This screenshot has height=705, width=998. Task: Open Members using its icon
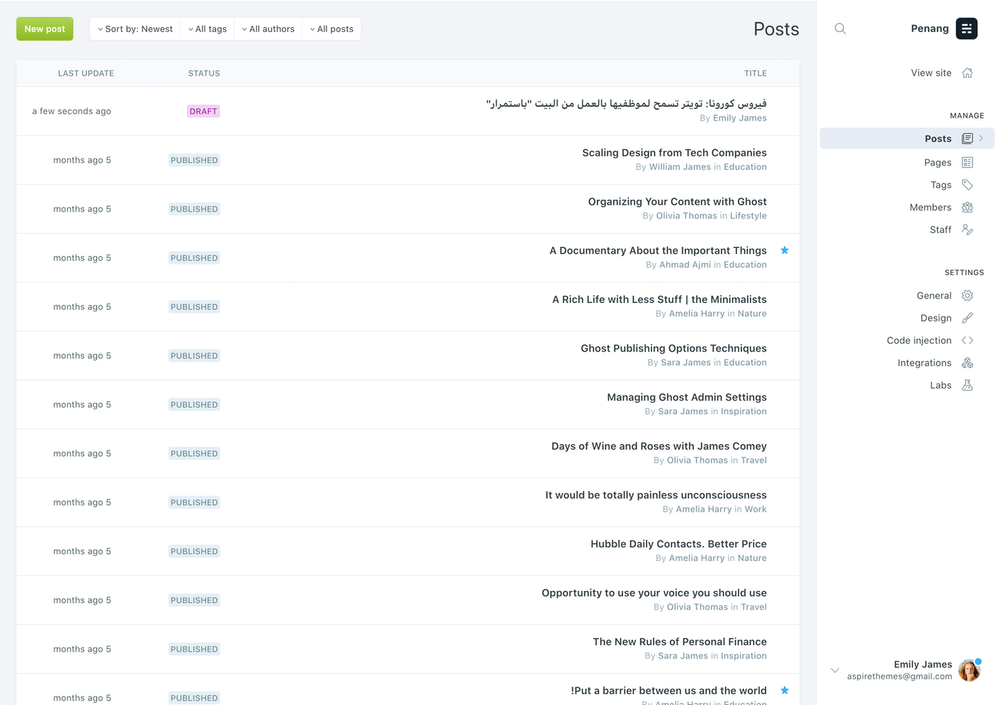(x=967, y=207)
